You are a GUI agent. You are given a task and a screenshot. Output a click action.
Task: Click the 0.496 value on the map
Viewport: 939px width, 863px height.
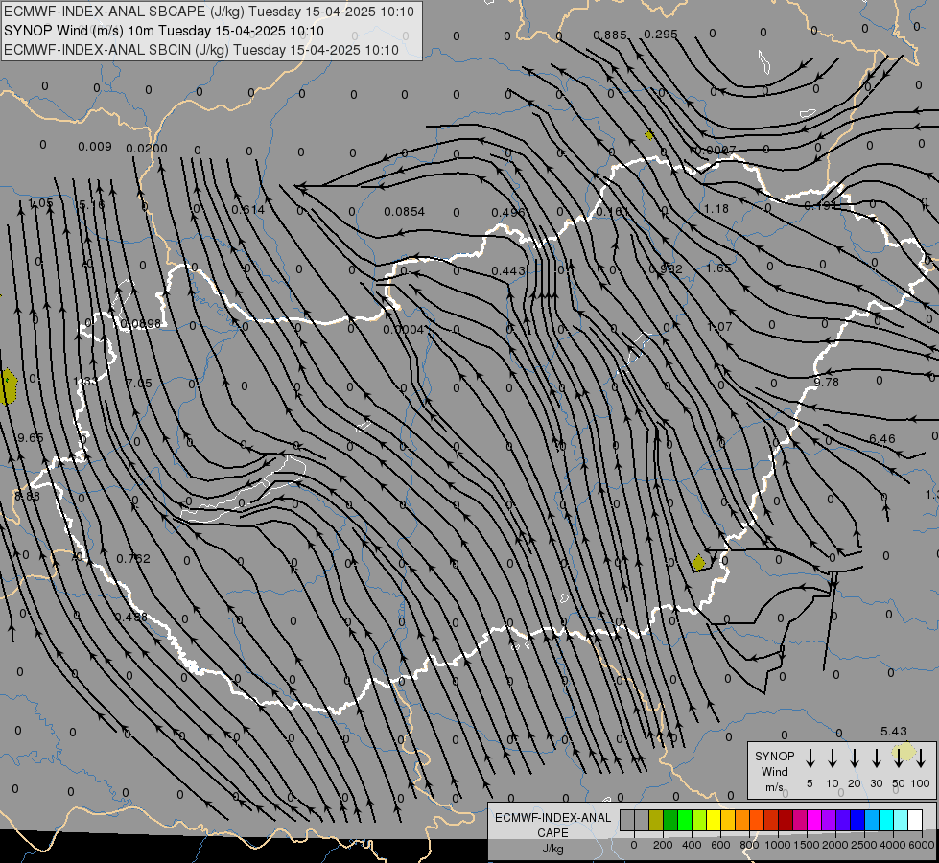point(507,213)
